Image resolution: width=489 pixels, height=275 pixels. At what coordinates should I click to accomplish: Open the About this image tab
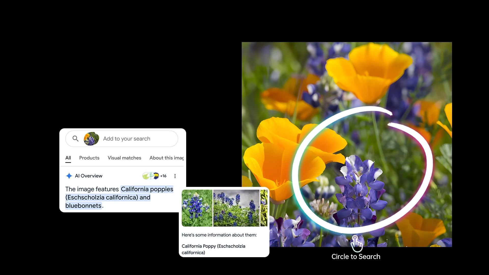[167, 158]
